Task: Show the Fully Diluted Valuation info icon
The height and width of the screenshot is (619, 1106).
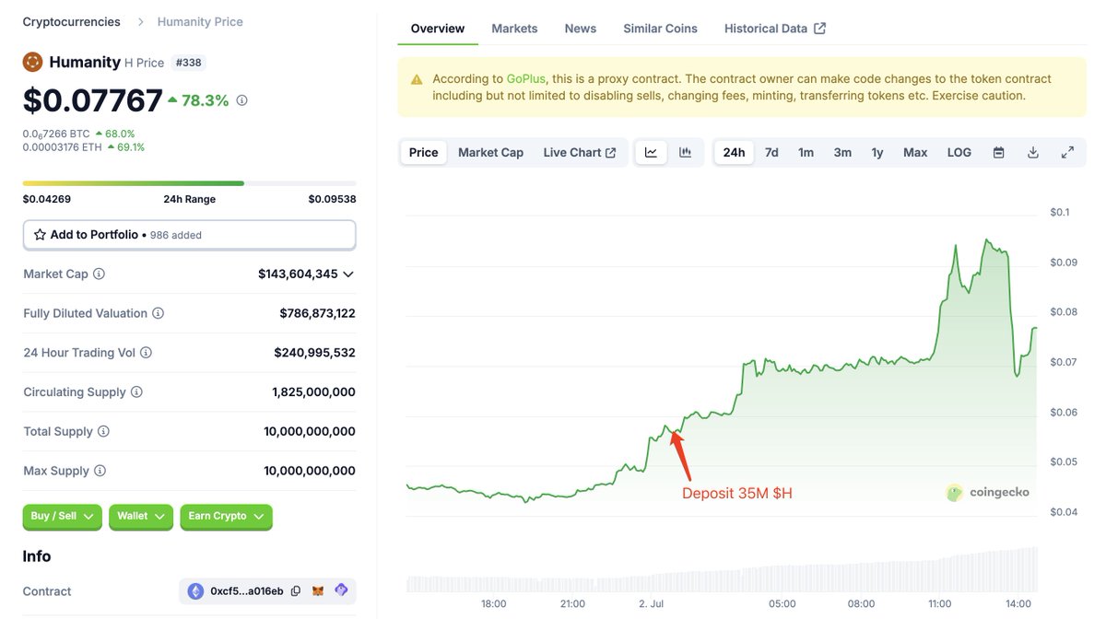Action: (x=159, y=313)
